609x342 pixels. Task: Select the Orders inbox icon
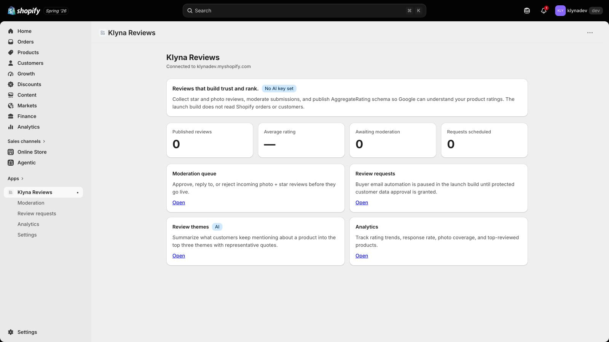pyautogui.click(x=11, y=42)
